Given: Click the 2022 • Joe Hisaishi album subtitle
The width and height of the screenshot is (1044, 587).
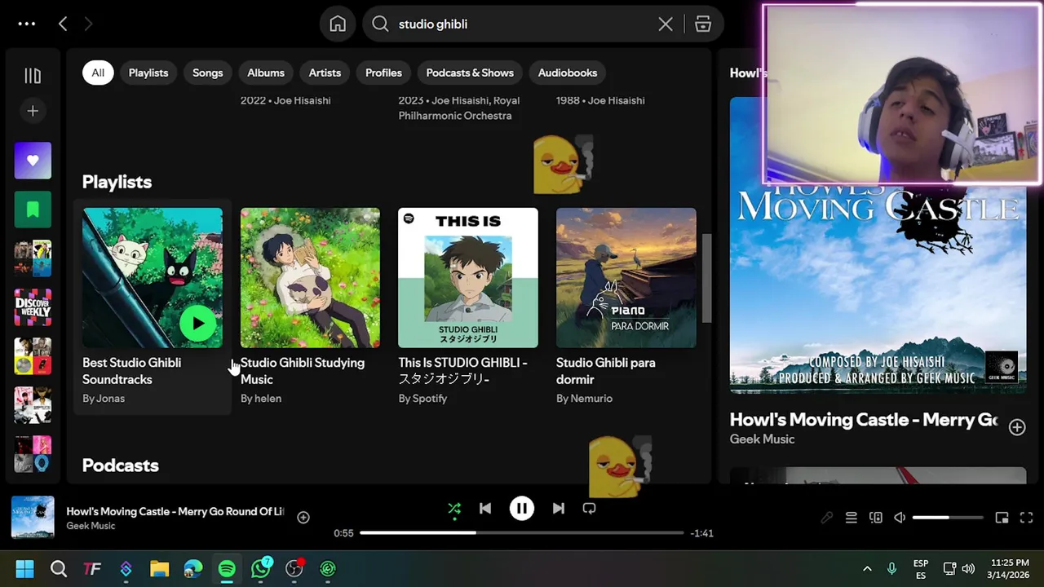Looking at the screenshot, I should (285, 100).
